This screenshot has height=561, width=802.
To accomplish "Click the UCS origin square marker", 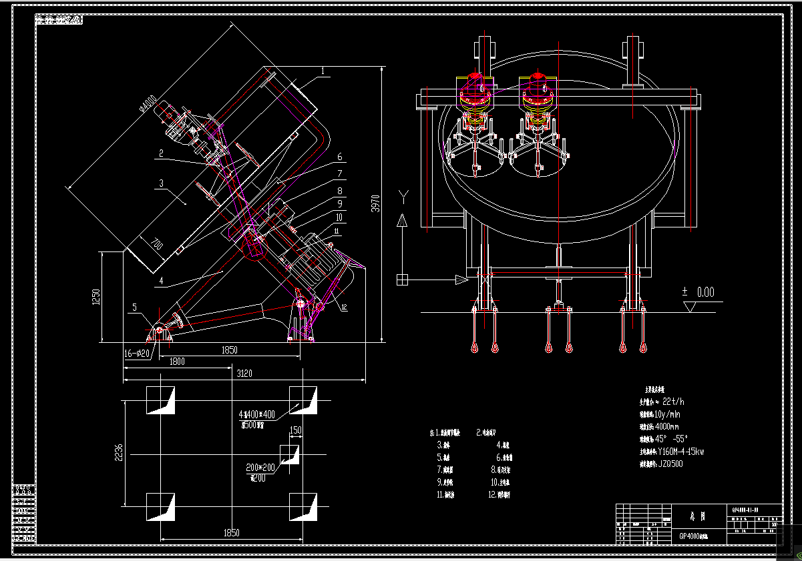I will (x=402, y=279).
